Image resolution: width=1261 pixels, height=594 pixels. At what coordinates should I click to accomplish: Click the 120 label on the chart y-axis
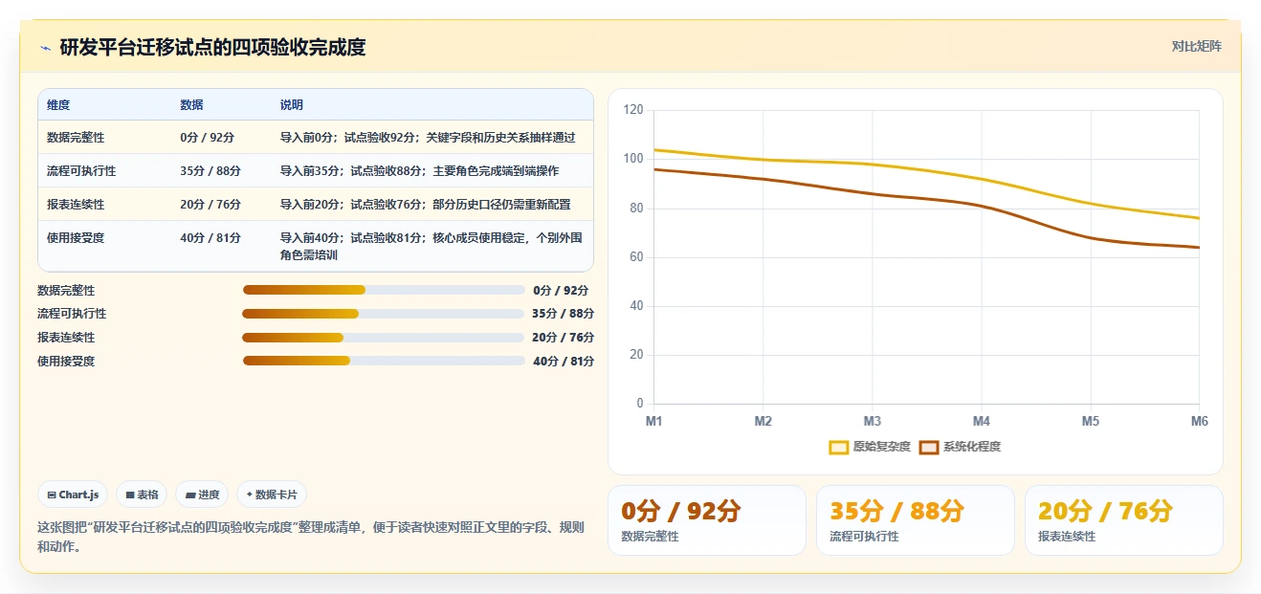click(633, 110)
